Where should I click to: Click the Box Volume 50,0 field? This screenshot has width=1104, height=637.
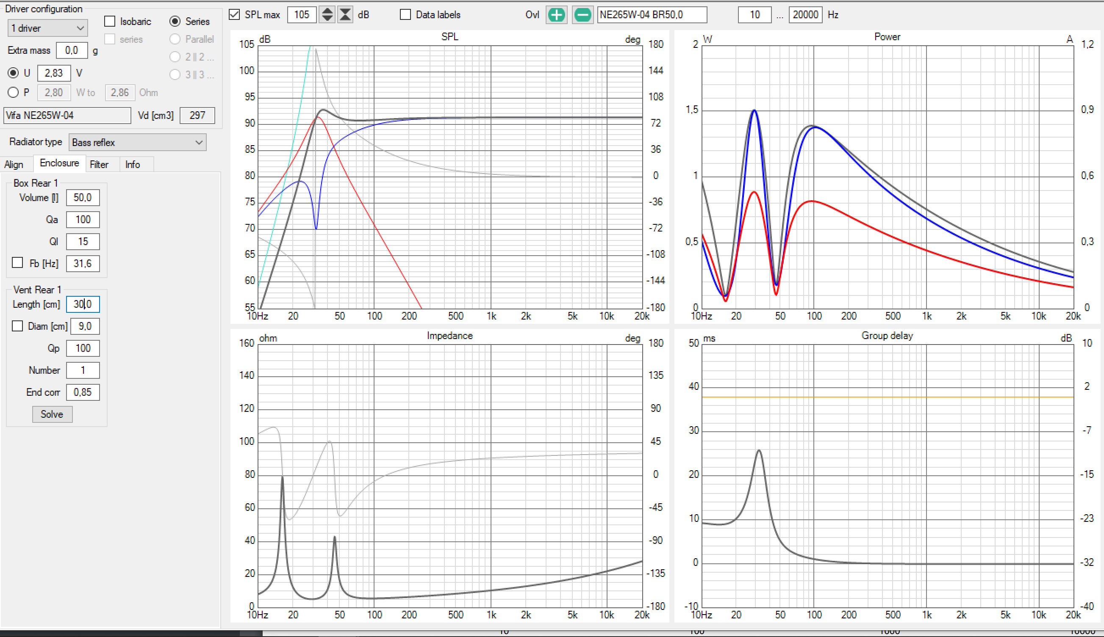(83, 198)
